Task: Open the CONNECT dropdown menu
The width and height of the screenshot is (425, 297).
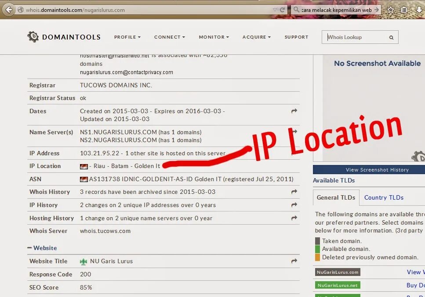Action: coord(170,37)
